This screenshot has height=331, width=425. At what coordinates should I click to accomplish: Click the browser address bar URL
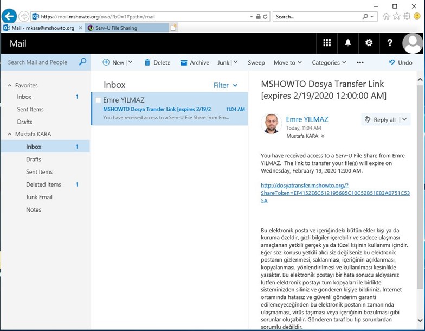tap(139, 16)
